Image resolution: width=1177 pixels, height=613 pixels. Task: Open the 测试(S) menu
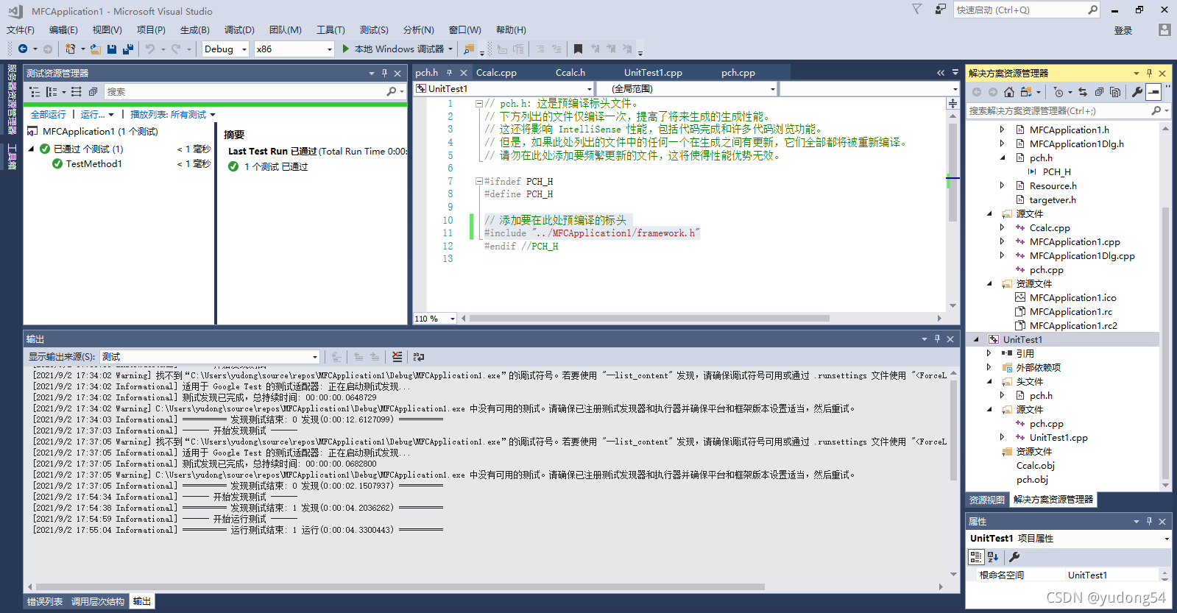pyautogui.click(x=374, y=30)
